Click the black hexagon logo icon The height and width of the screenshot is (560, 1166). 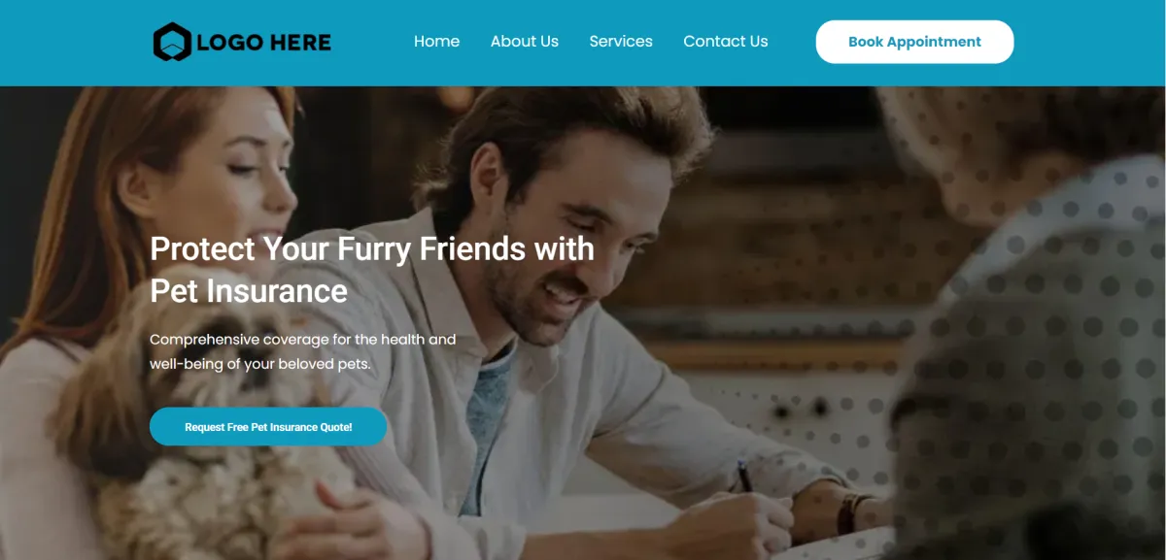[172, 42]
